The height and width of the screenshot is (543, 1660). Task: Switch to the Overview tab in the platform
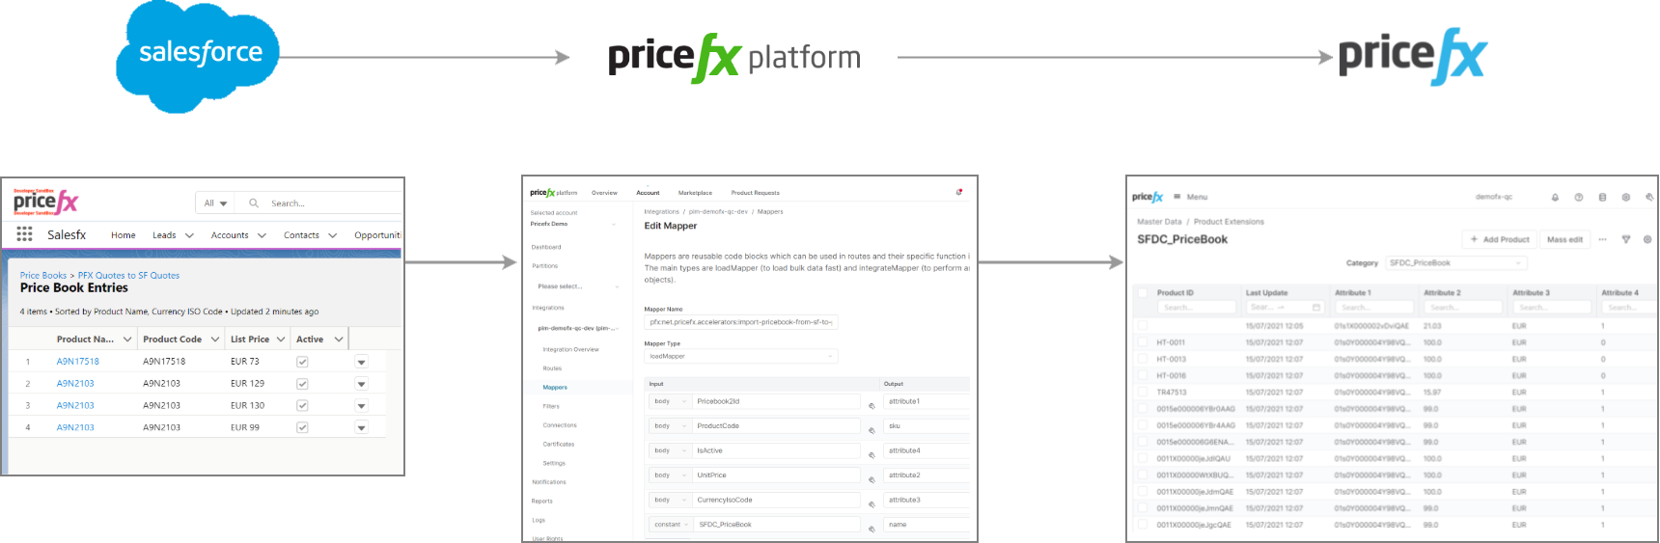click(x=604, y=193)
